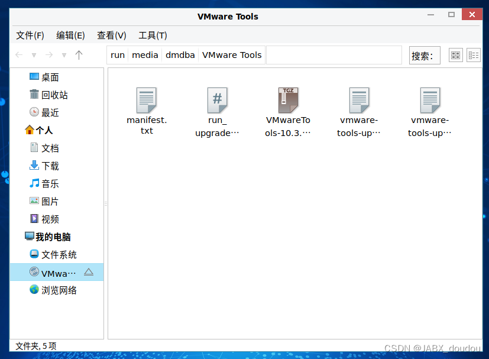Click the run_upgrade file name label
489x359 pixels.
pos(217,127)
